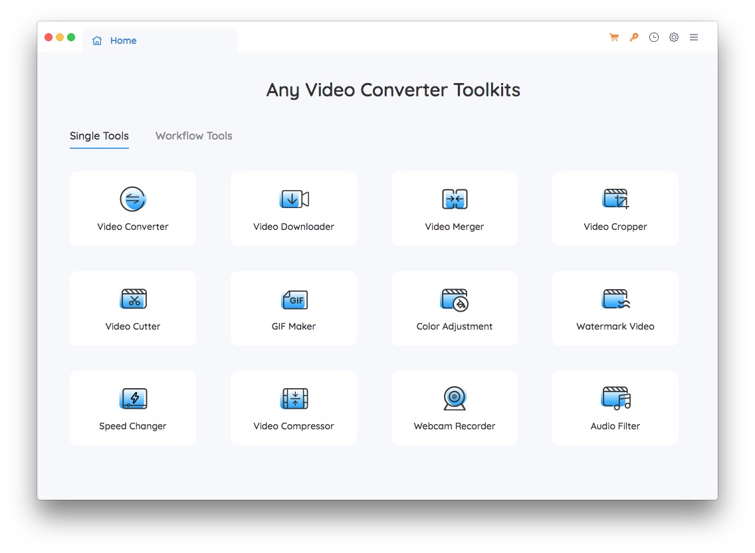The image size is (755, 553).
Task: Open the Webcam Recorder icon
Action: pyautogui.click(x=455, y=398)
